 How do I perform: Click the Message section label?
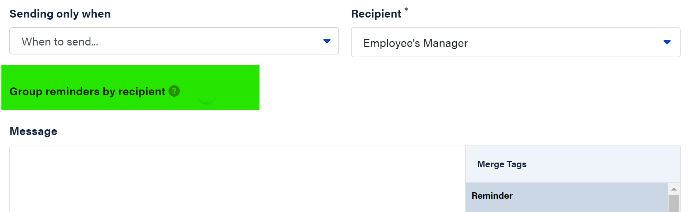click(33, 131)
